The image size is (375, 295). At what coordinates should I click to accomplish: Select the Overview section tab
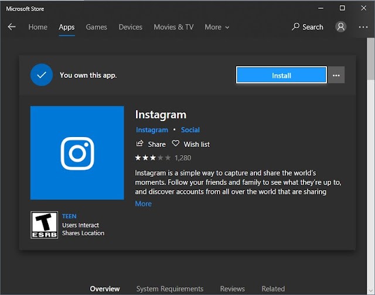pos(105,289)
